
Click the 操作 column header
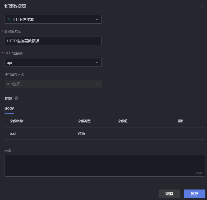[x=181, y=121]
